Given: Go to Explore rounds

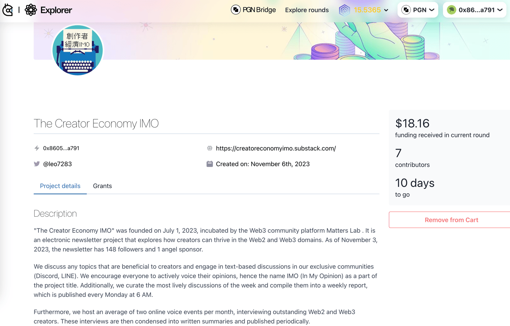Looking at the screenshot, I should 307,10.
